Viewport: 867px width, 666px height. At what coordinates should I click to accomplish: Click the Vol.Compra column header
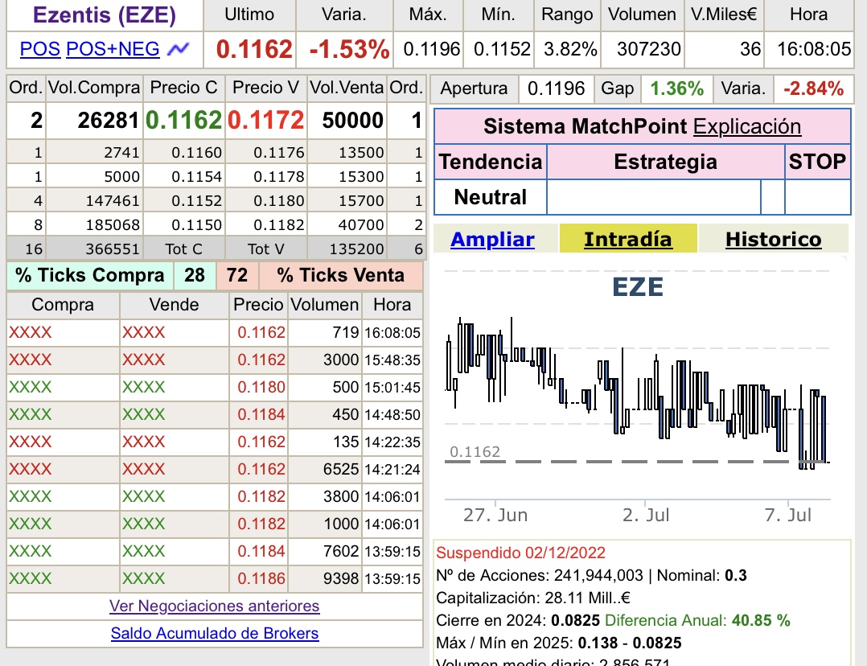(x=94, y=88)
